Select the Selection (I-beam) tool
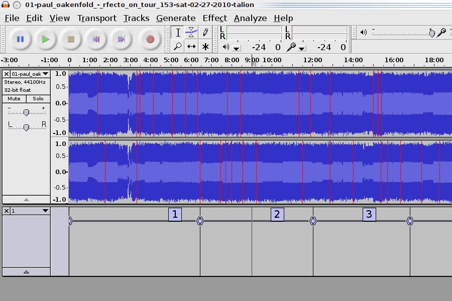This screenshot has height=301, width=452. point(178,33)
